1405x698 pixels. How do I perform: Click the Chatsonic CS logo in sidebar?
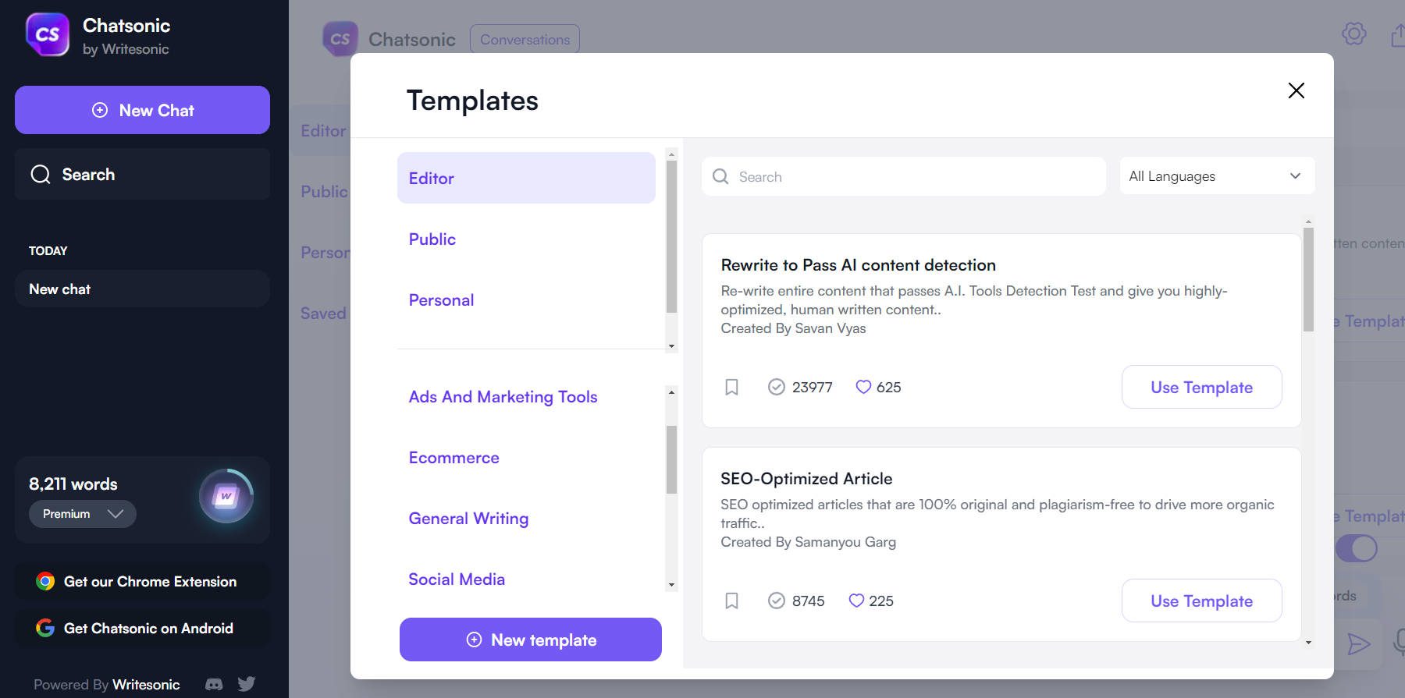tap(48, 35)
